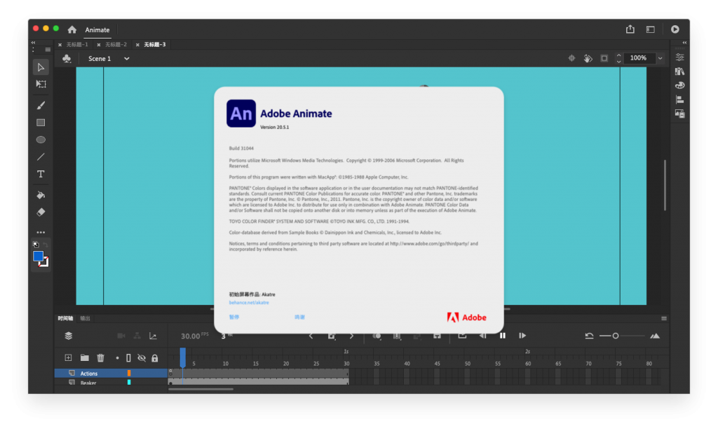Open the Library panel books icon
This screenshot has width=718, height=431.
click(680, 71)
